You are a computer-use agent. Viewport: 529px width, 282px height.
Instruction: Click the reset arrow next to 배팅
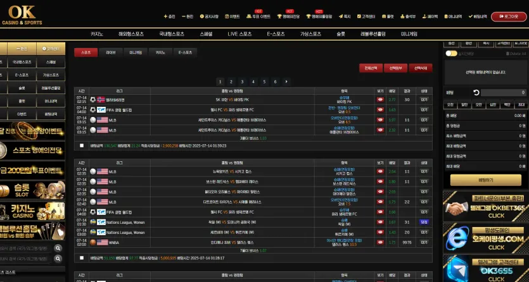(476, 92)
